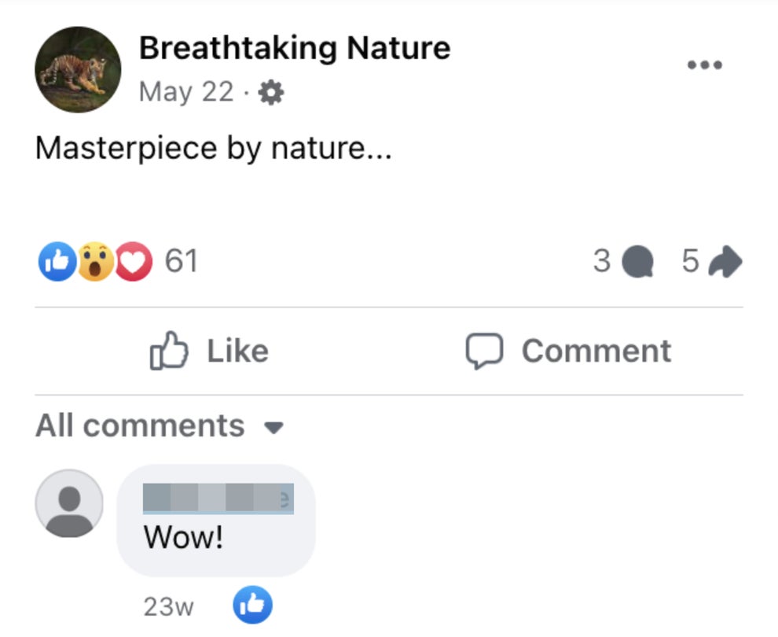Open the three-dot post options menu
The image size is (778, 637).
point(705,64)
